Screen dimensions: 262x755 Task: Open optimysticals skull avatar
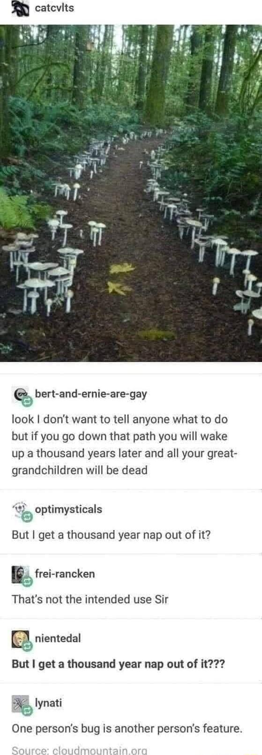pos(20,509)
